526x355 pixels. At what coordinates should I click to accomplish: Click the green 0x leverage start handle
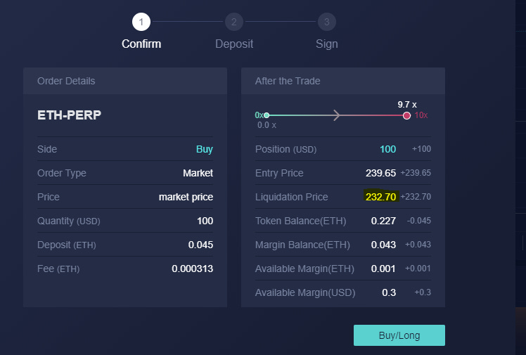(x=267, y=115)
